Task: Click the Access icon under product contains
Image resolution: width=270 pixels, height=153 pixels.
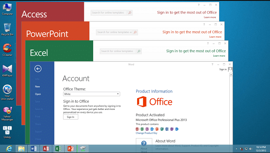Action: [x=138, y=129]
